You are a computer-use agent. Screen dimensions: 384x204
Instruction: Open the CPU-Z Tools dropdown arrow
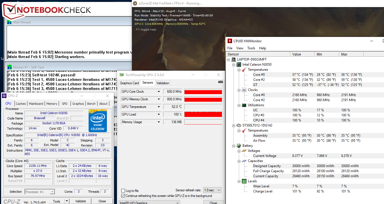[x=67, y=201]
